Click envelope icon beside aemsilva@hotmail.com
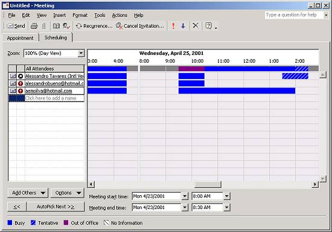 [13, 91]
